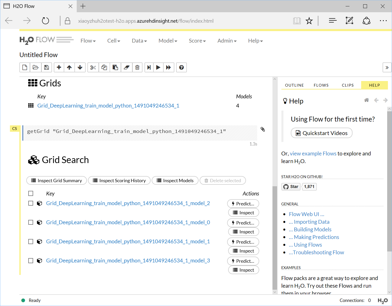Image resolution: width=392 pixels, height=306 pixels.
Task: Open the model_0 key link
Action: [x=128, y=222]
